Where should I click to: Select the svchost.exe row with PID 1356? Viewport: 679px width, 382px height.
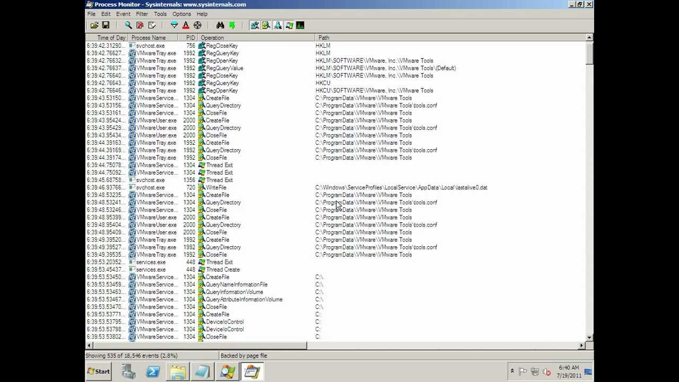[x=336, y=180]
